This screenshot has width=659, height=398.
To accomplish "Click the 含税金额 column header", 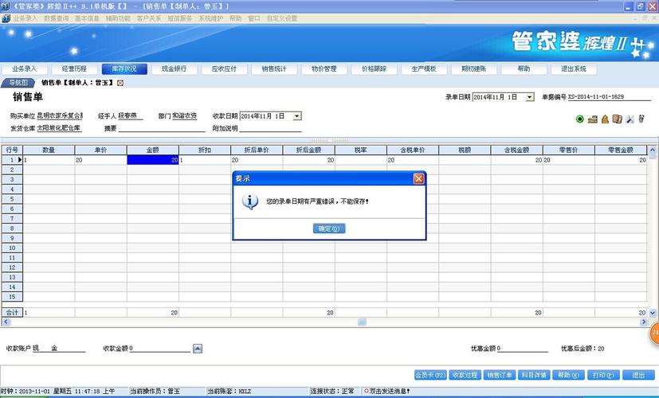I will (x=517, y=150).
